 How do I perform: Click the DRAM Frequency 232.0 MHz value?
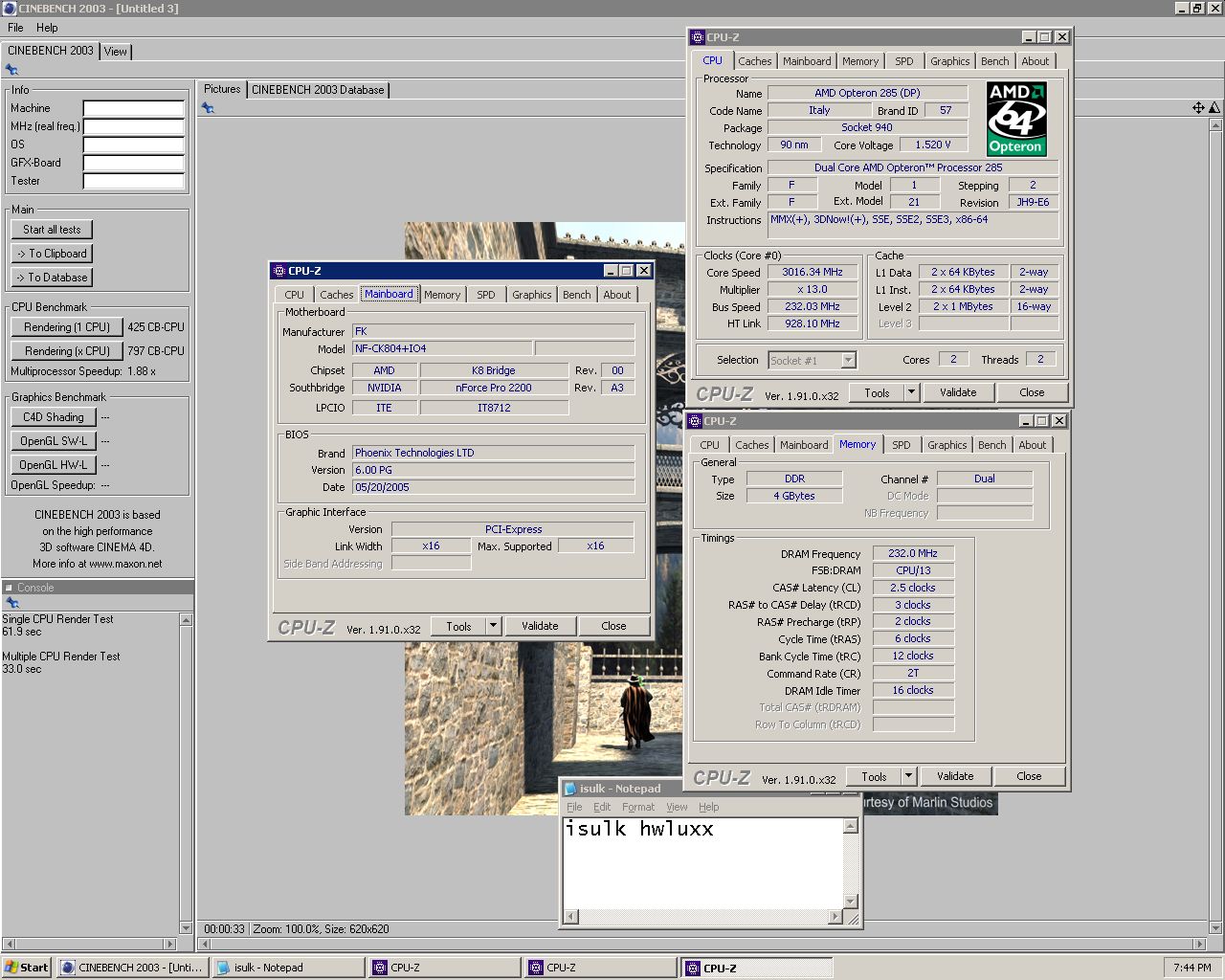[x=913, y=553]
